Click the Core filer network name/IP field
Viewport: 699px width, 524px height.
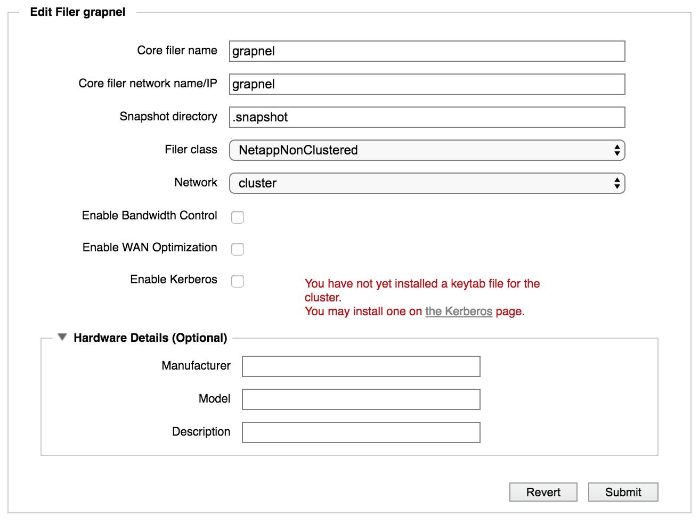tap(427, 84)
